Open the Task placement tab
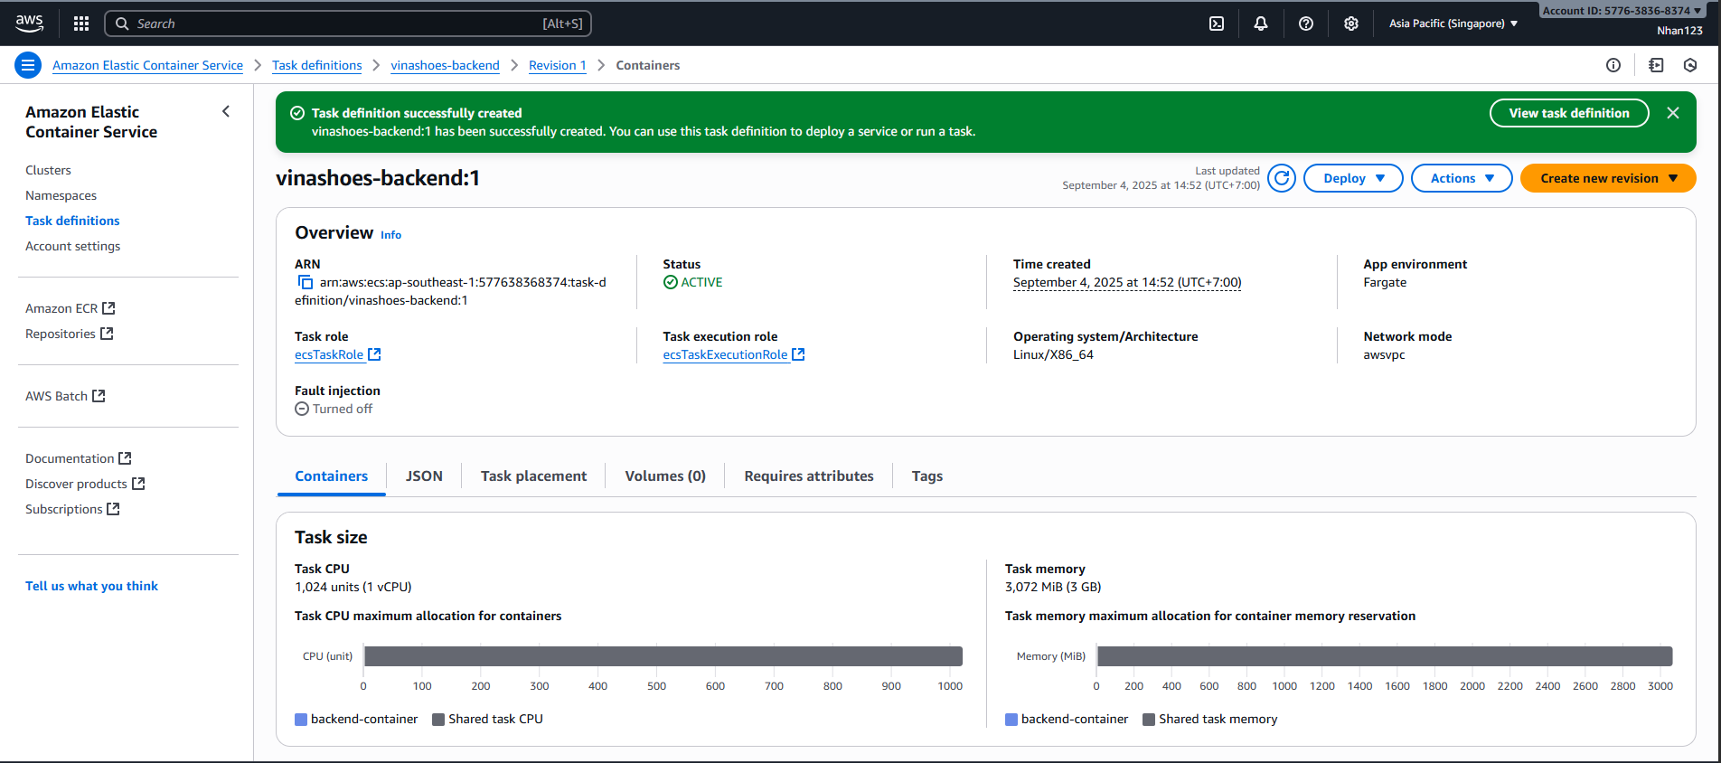This screenshot has height=763, width=1721. (533, 476)
